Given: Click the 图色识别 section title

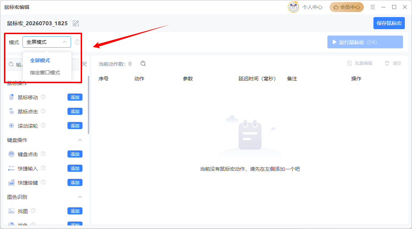Looking at the screenshot, I should click(17, 197).
